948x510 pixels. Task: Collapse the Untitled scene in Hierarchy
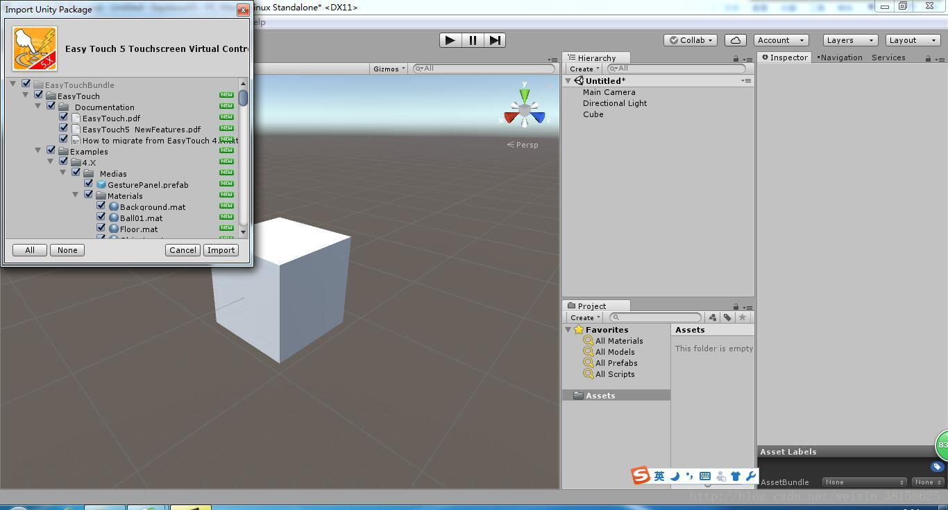point(568,81)
